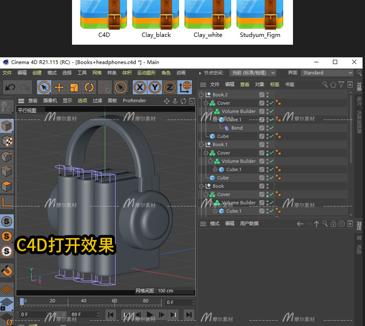
Task: Toggle viewport layout maximize icon
Action: 192,101
